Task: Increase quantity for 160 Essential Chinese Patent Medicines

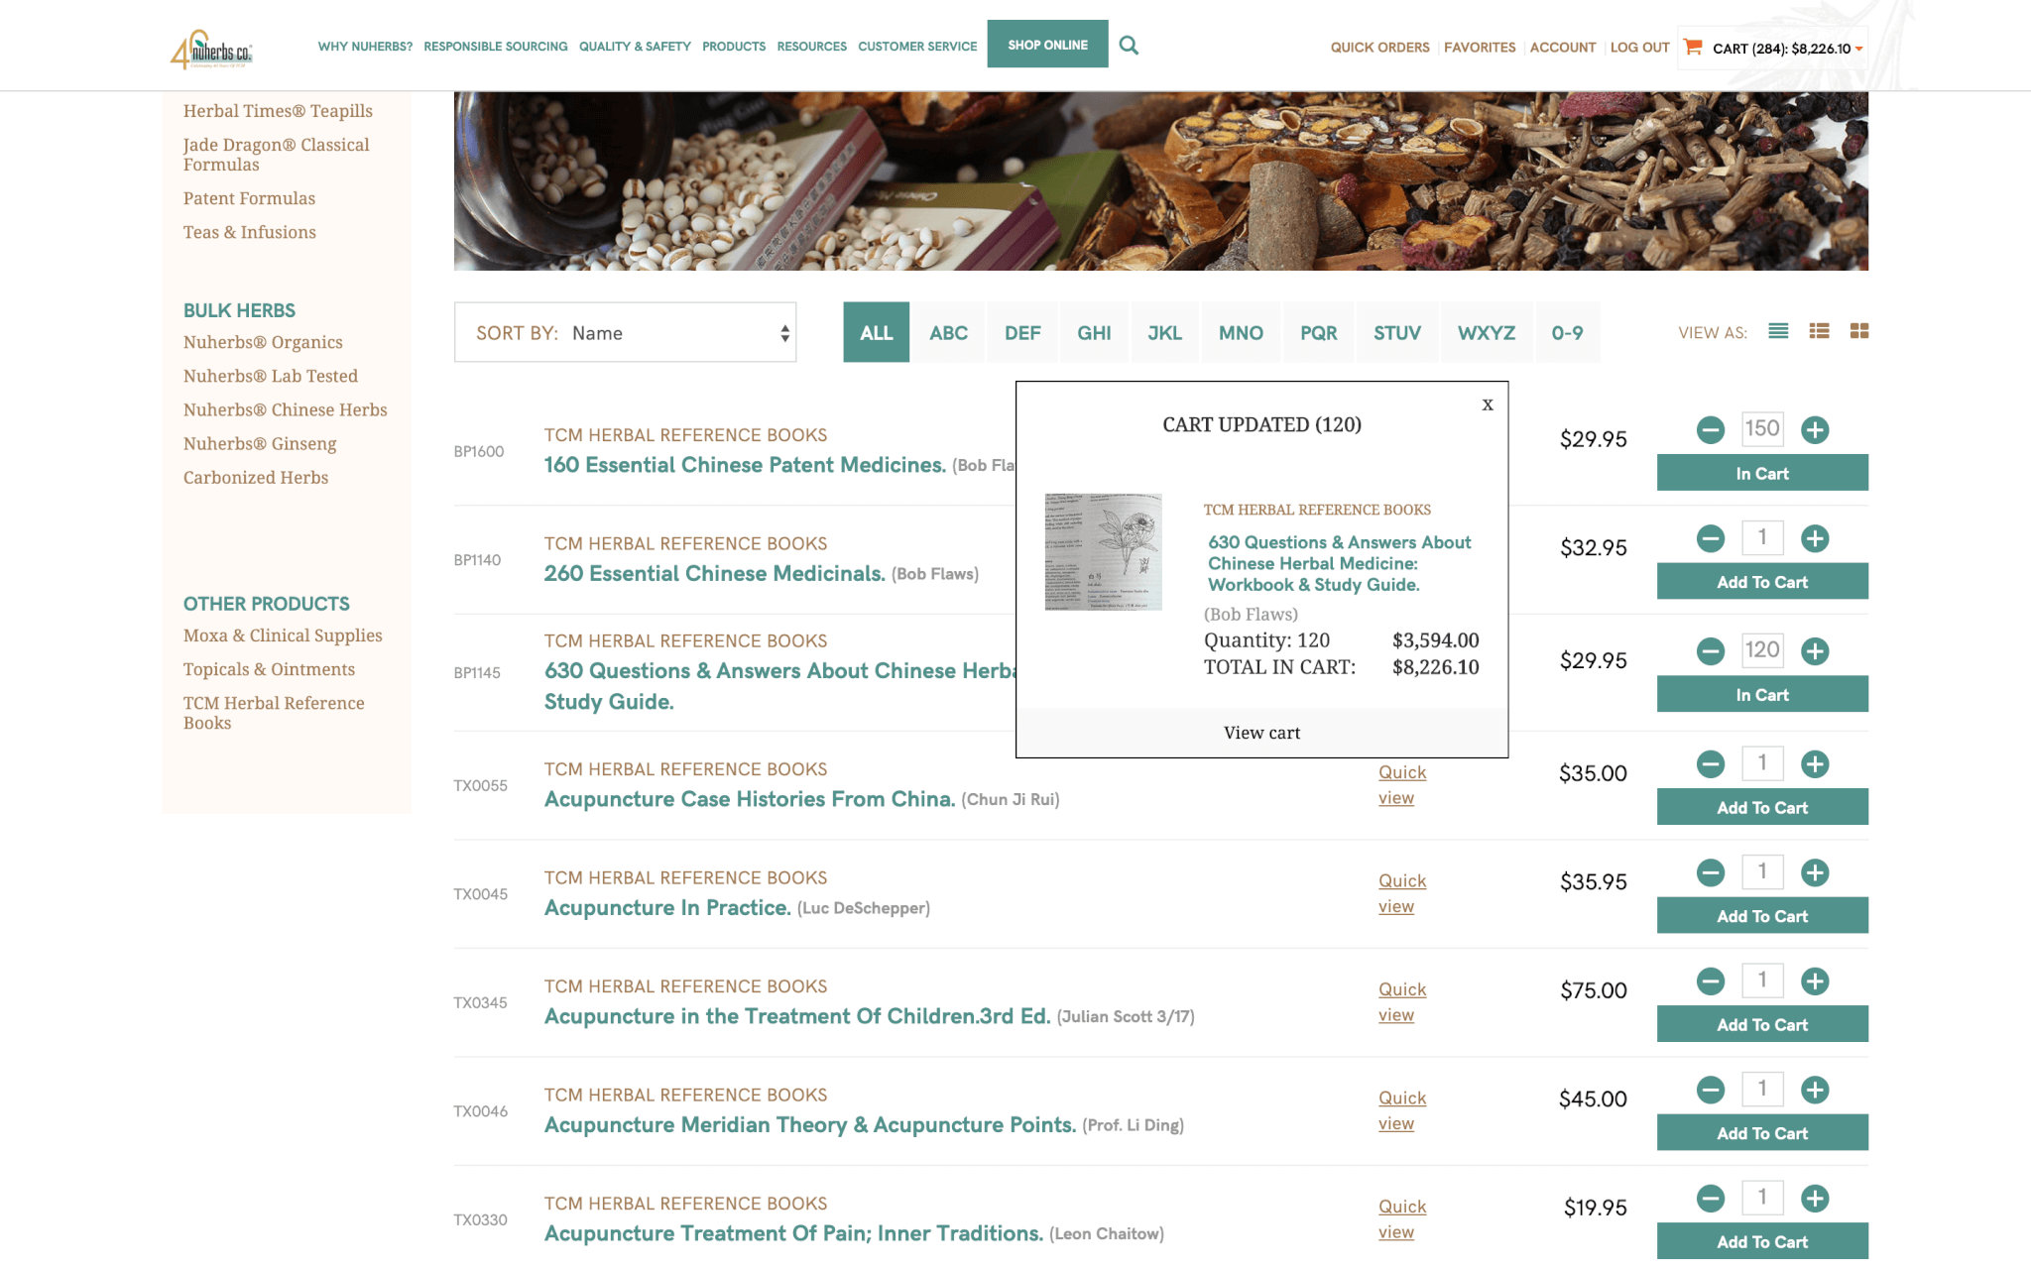Action: tap(1815, 429)
